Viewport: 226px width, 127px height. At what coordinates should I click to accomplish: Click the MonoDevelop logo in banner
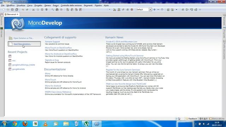click(x=18, y=24)
